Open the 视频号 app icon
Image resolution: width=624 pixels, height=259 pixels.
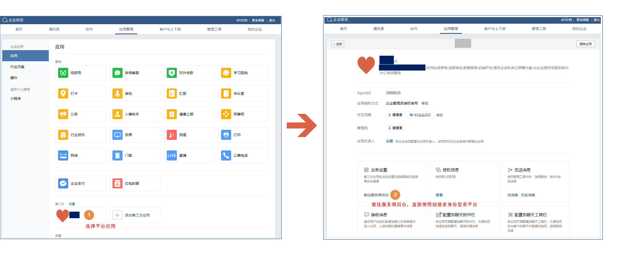point(63,73)
